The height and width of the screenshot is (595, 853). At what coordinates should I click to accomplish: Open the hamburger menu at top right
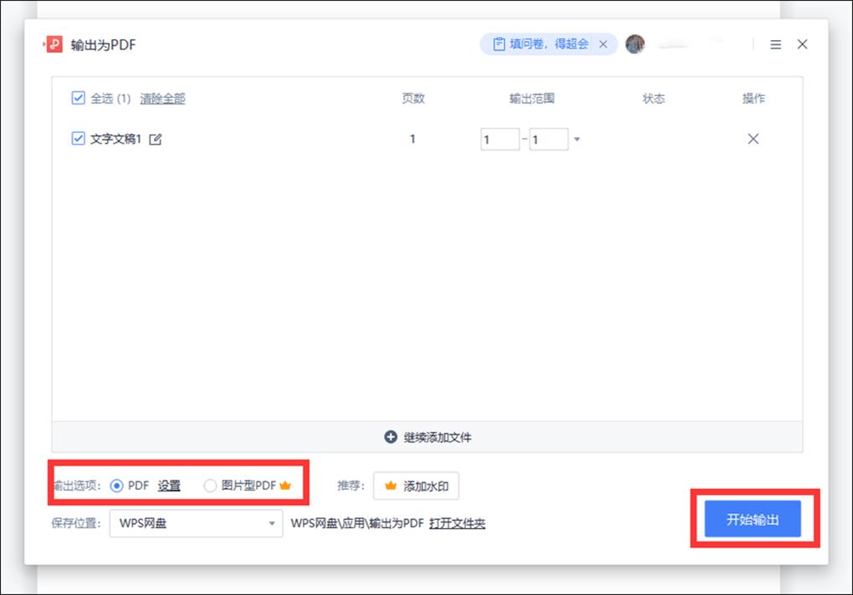point(775,44)
